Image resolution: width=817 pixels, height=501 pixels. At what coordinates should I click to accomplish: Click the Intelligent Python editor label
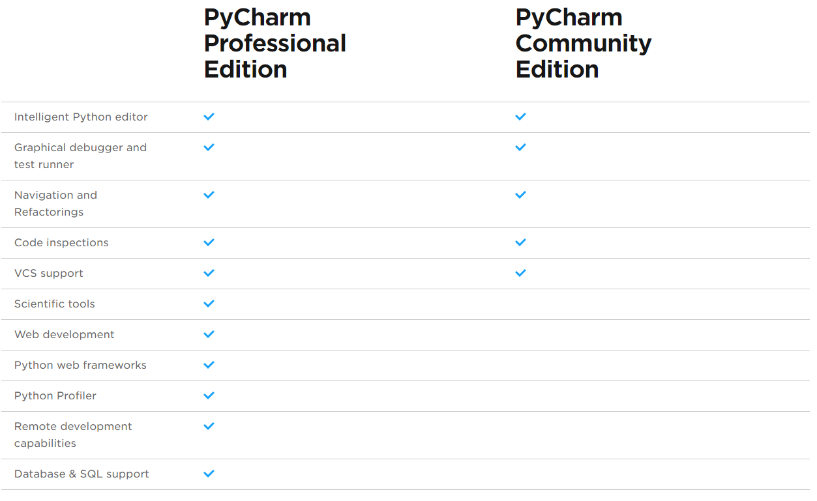coord(81,117)
